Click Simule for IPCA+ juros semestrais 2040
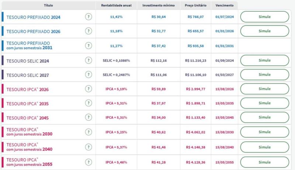 coord(264,147)
